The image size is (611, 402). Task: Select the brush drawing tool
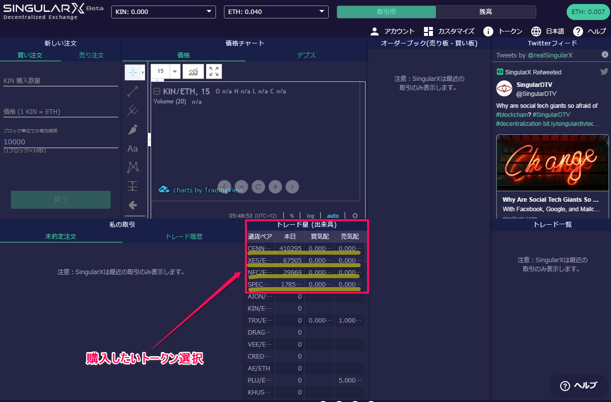pos(133,129)
